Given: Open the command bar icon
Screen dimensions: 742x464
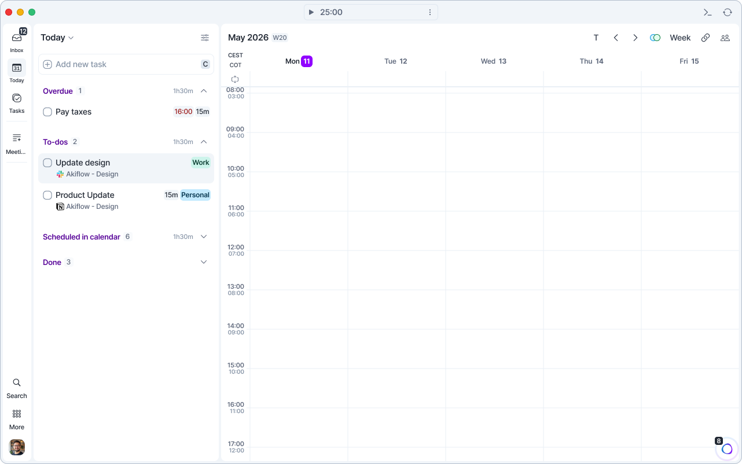Looking at the screenshot, I should [x=707, y=12].
